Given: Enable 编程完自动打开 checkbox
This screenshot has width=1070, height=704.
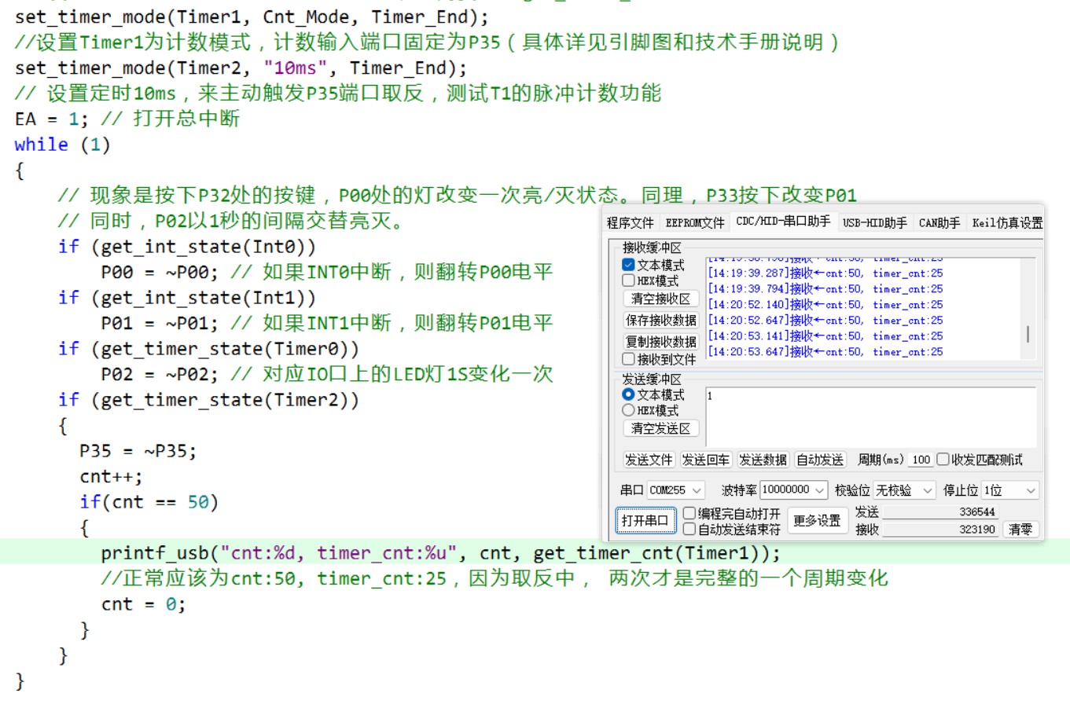Looking at the screenshot, I should pyautogui.click(x=689, y=513).
